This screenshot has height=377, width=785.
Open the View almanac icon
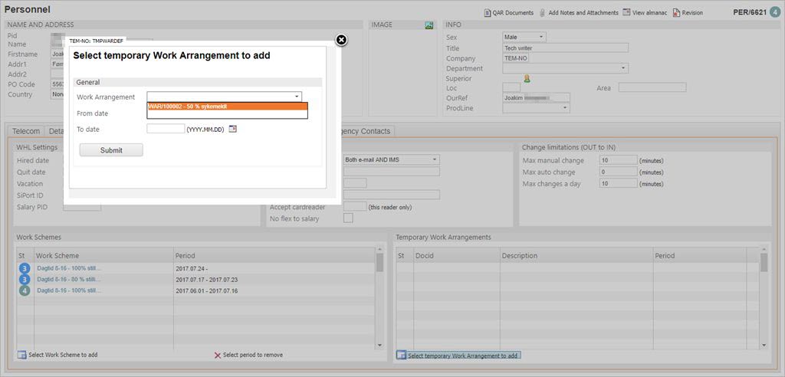(626, 12)
